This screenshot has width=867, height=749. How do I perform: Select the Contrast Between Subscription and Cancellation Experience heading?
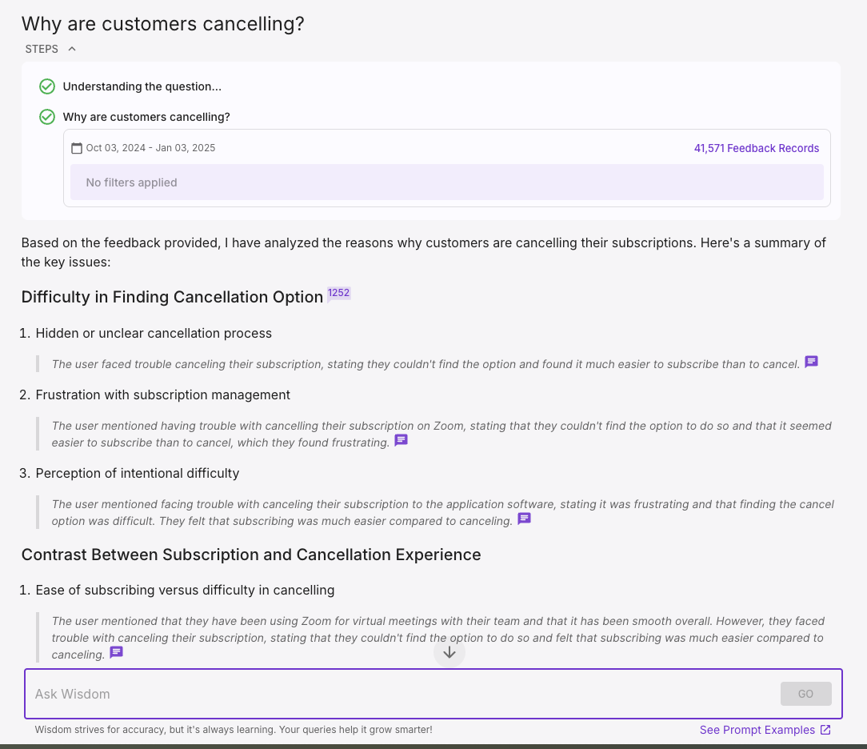coord(251,555)
